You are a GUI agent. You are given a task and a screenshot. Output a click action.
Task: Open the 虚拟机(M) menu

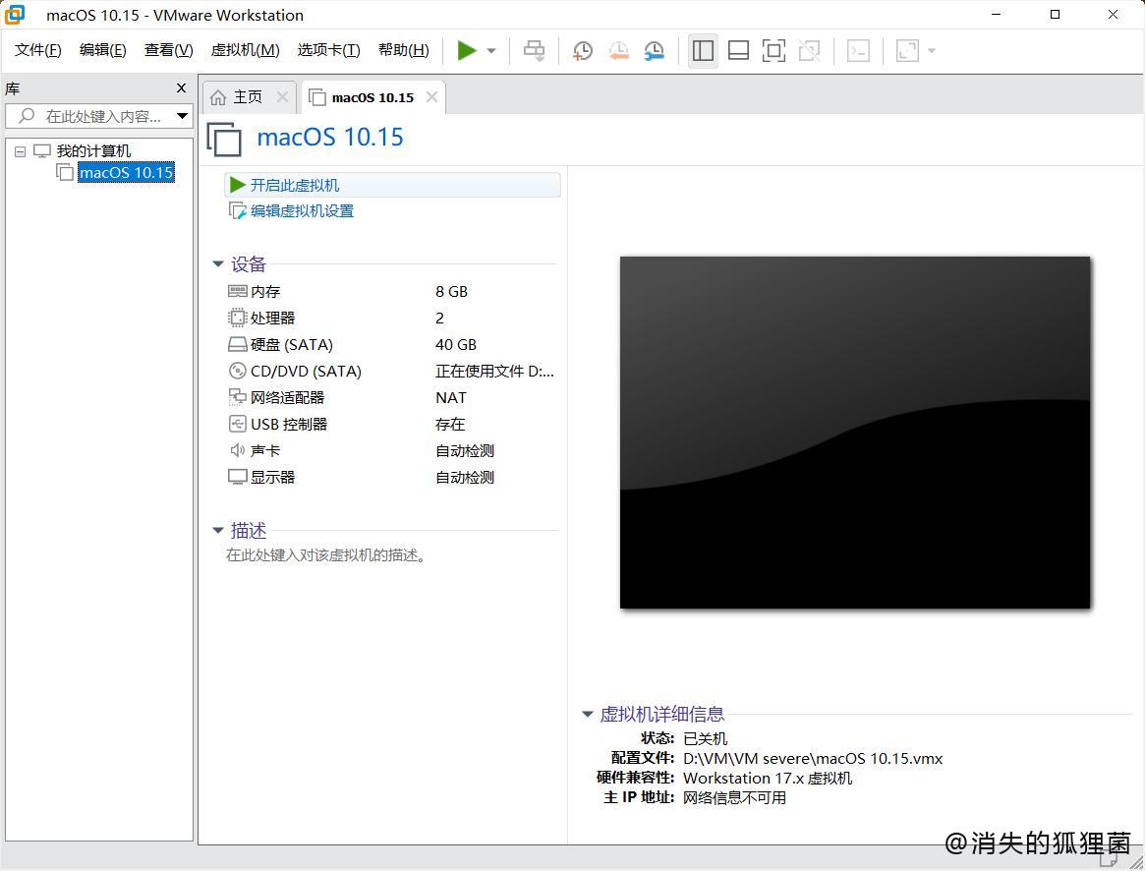coord(246,50)
